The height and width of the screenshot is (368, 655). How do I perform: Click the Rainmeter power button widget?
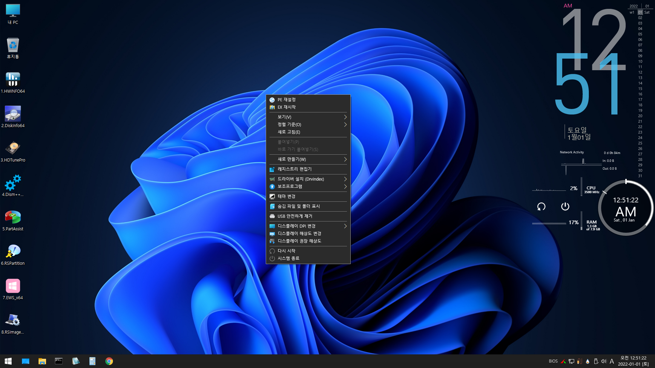[565, 206]
